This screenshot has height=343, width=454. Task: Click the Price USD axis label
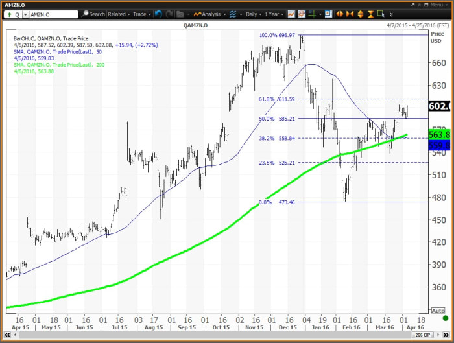coord(437,38)
